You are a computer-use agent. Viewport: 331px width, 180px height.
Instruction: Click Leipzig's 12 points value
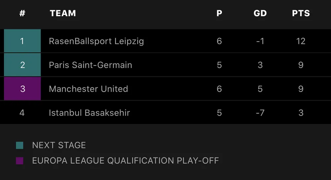coord(301,41)
